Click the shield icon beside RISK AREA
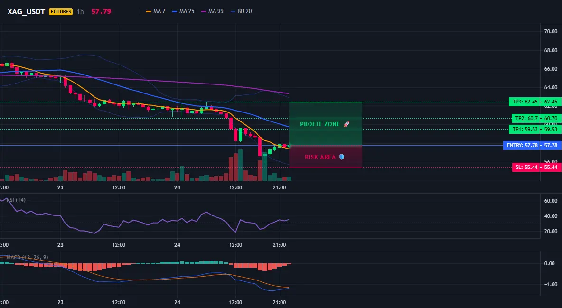 coord(342,157)
